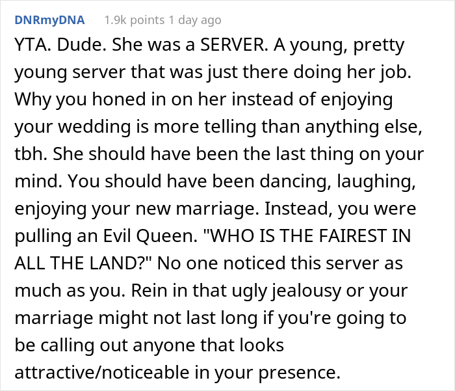Click the word "YTA" opening the comment
Viewport: 455px width, 391px height.
point(31,45)
